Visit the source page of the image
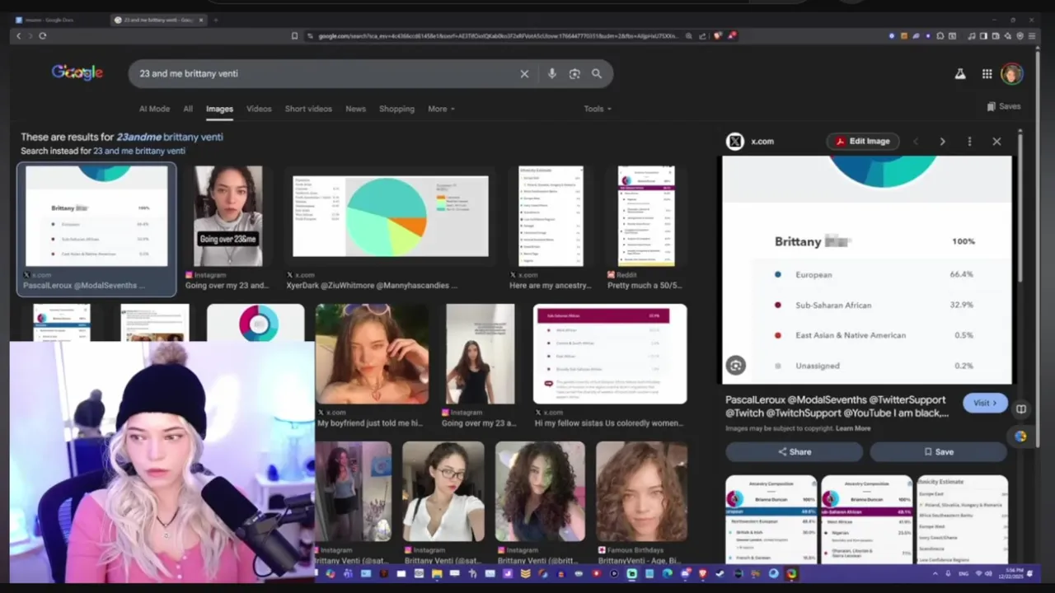Viewport: 1055px width, 593px height. click(x=985, y=403)
